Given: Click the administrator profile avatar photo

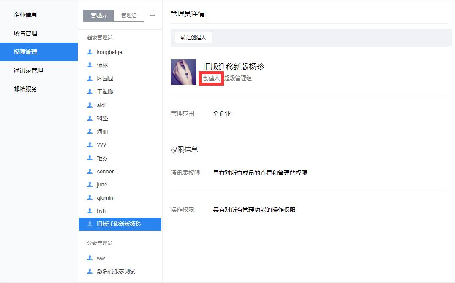Looking at the screenshot, I should coord(183,72).
